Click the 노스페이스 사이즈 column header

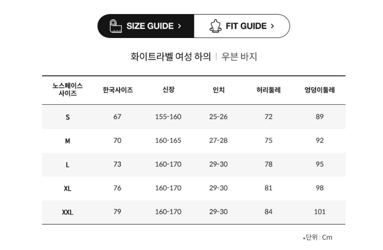pos(67,90)
